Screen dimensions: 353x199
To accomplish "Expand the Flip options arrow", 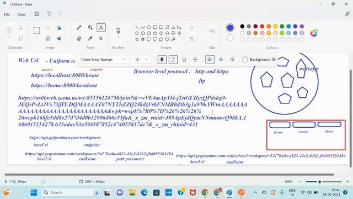I will coord(65,39).
